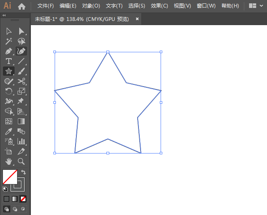Apply Gradient mode button
This screenshot has height=215, width=267.
click(15, 199)
